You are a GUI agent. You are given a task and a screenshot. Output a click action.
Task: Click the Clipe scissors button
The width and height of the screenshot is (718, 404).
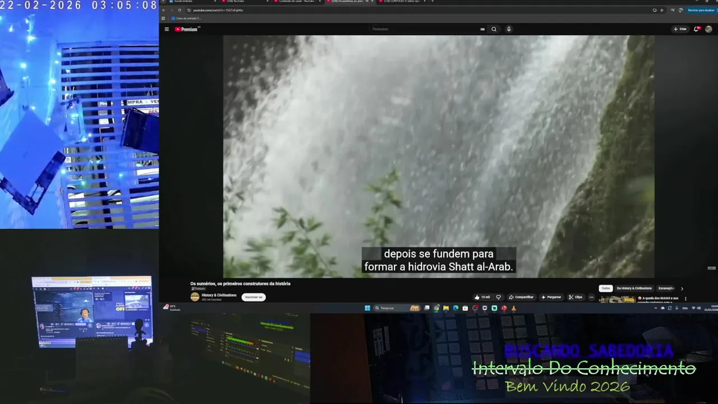point(576,297)
